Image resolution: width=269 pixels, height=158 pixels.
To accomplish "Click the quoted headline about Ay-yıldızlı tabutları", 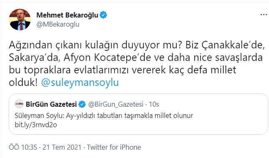I will tap(104, 115).
